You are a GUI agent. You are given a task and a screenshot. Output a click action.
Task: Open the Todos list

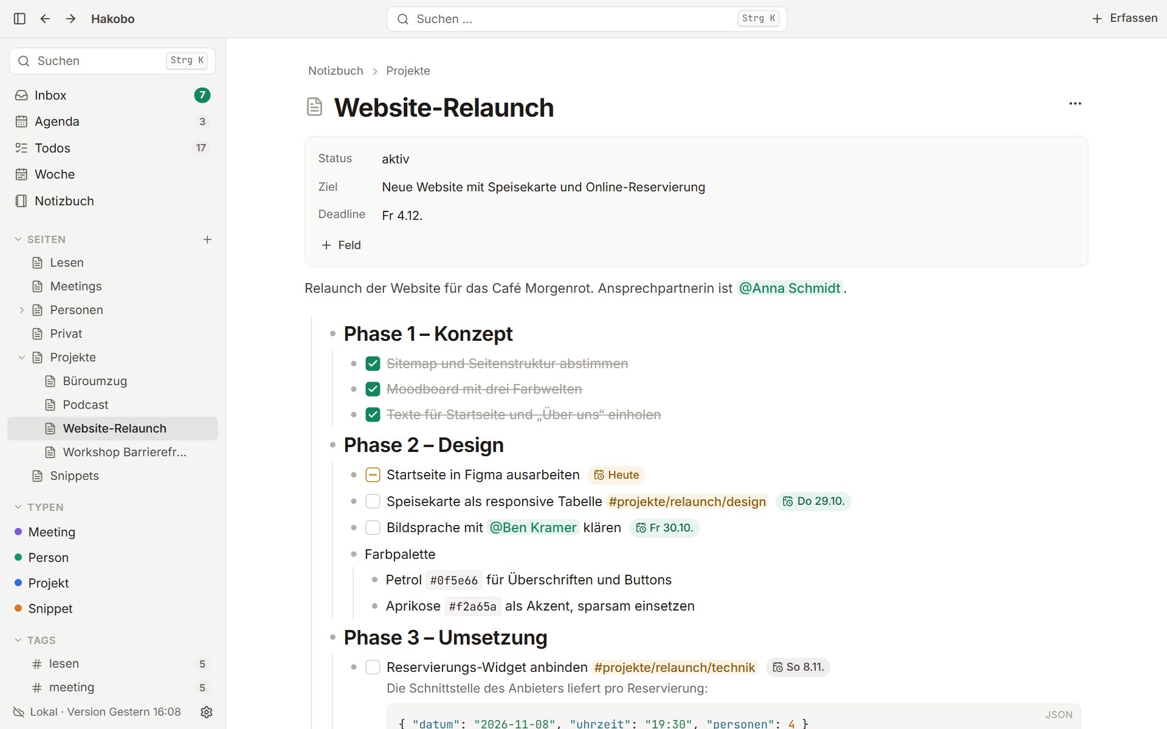(x=112, y=148)
